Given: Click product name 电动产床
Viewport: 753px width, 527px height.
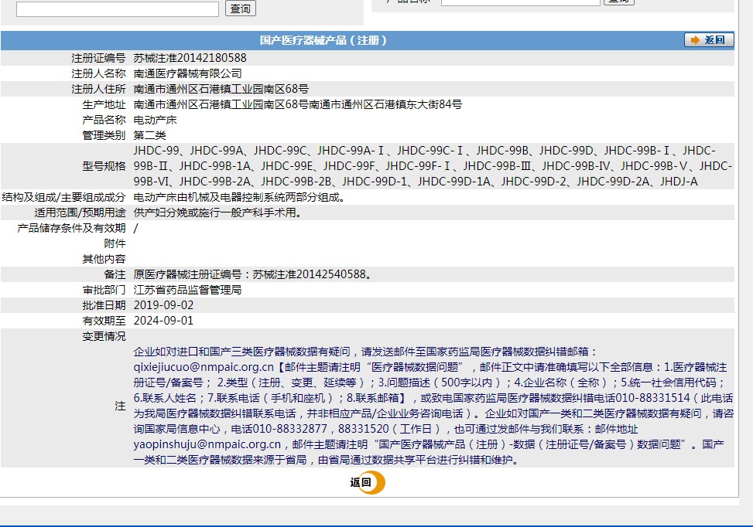Looking at the screenshot, I should point(155,120).
